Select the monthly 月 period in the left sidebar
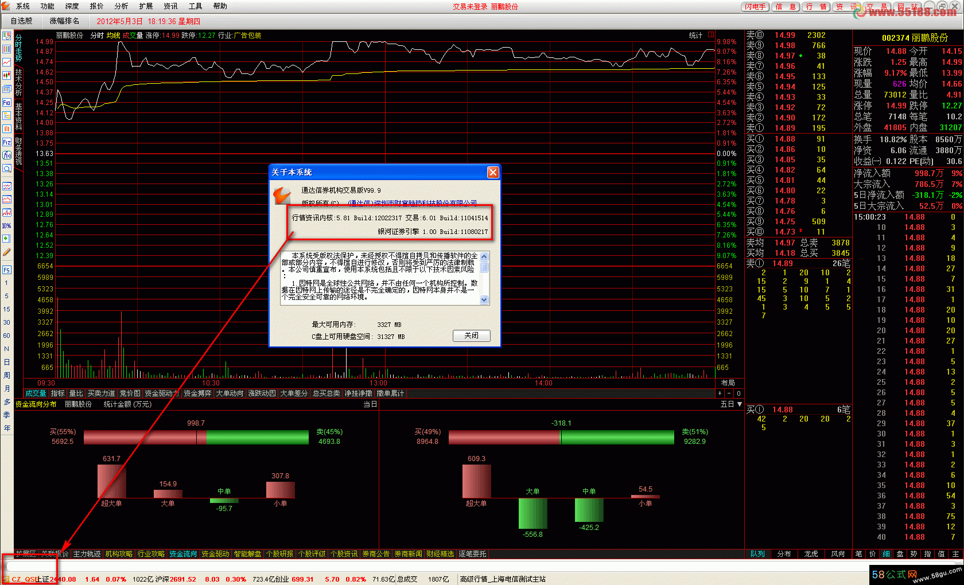 (x=7, y=388)
